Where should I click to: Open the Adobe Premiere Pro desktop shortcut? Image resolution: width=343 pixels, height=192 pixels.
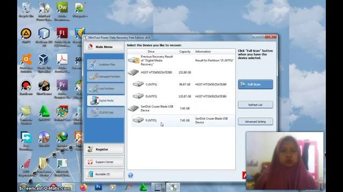[62, 89]
